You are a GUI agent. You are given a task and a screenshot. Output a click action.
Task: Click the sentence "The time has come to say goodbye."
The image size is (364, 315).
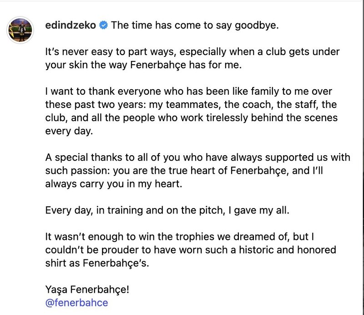pos(195,25)
